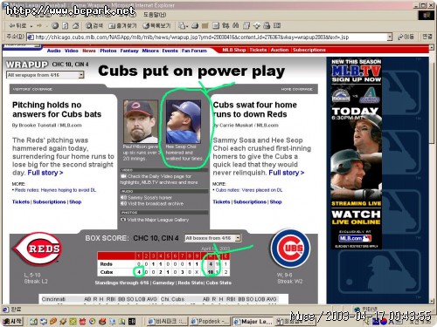Open the Reds 'Full story' link
Image resolution: width=437 pixels, height=327 pixels.
coord(45,173)
